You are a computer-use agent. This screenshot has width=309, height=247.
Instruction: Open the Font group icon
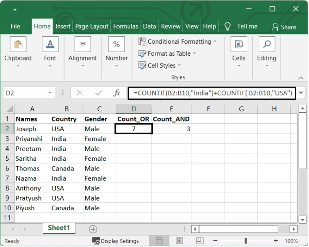(x=50, y=45)
